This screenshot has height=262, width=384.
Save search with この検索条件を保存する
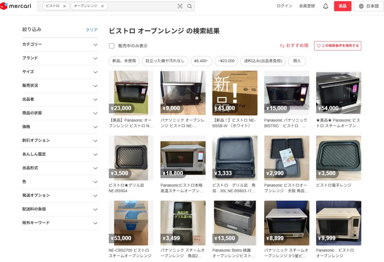337,46
